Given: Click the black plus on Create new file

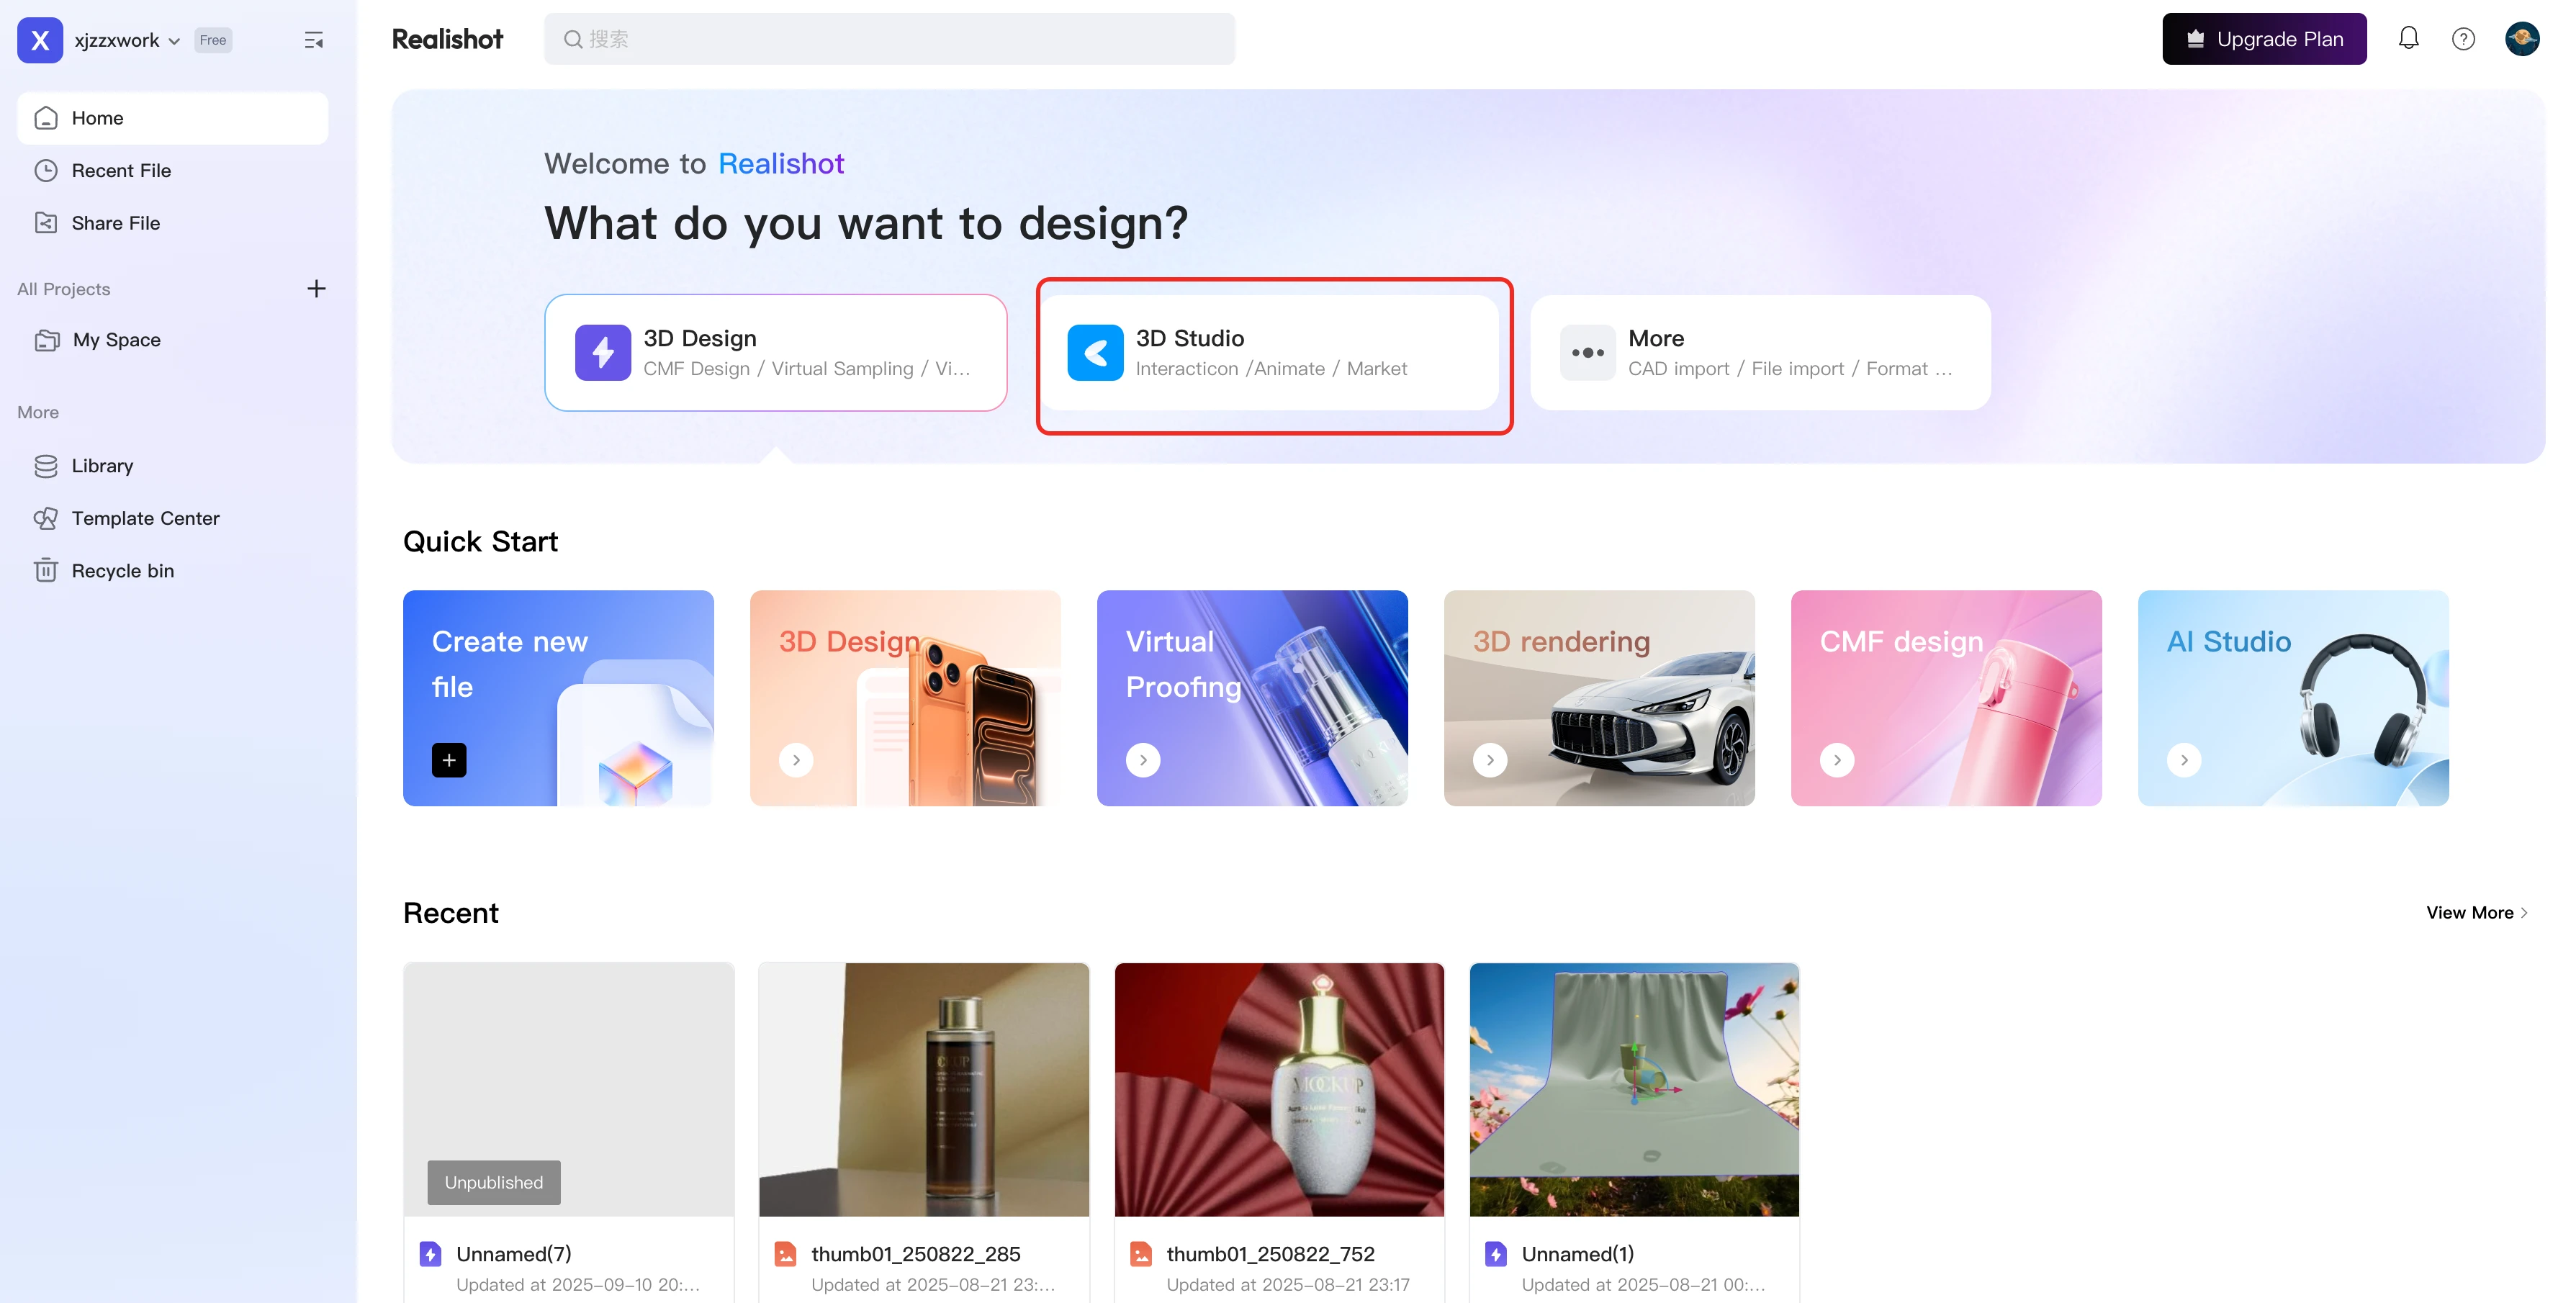Looking at the screenshot, I should pos(449,760).
